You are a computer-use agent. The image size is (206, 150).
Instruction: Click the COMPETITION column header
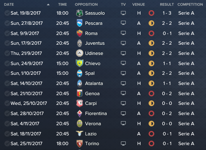tap(190, 4)
